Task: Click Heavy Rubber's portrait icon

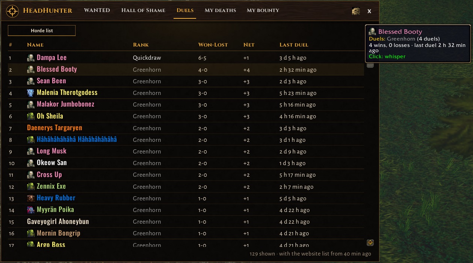Action: (31, 198)
